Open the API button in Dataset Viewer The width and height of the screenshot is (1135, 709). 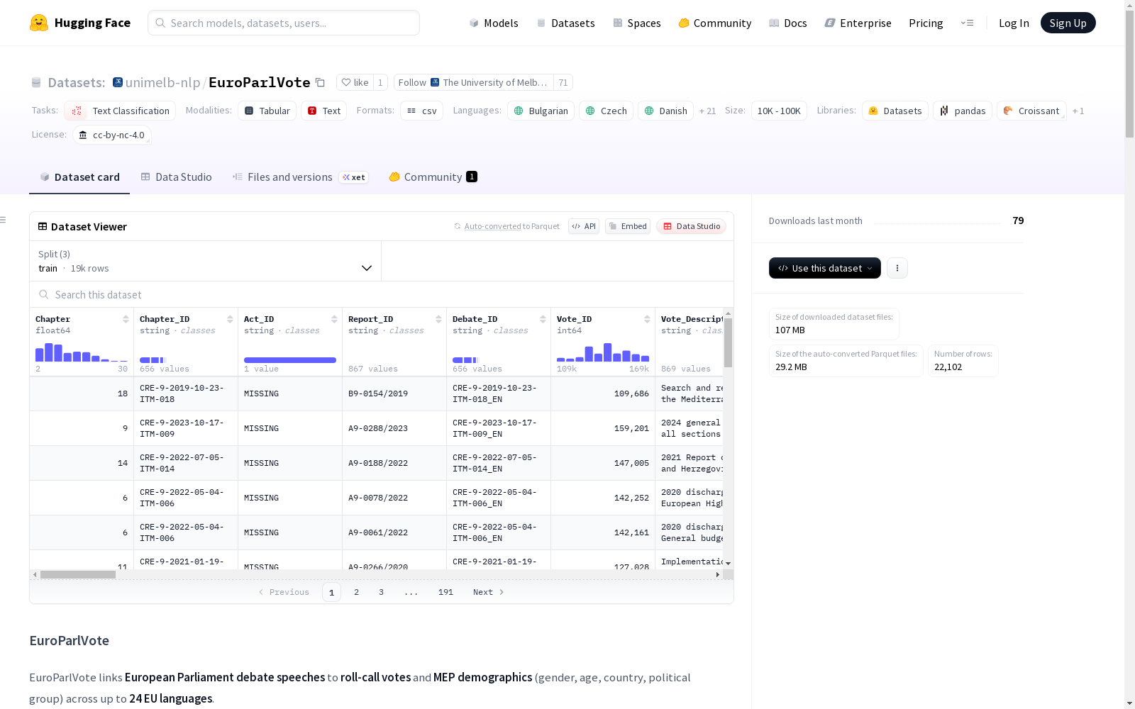coord(584,226)
